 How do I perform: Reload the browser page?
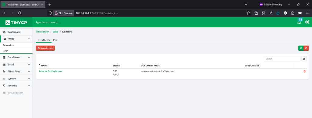[19, 13]
